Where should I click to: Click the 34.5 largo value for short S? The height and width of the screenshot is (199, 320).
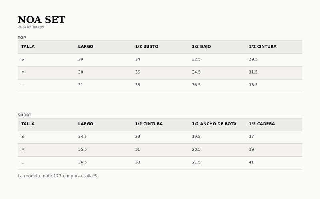[82, 137]
